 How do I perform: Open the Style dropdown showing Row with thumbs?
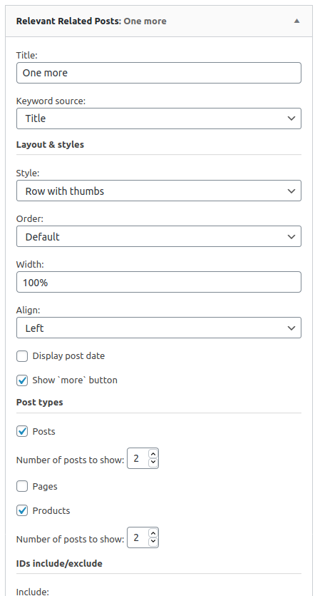[x=159, y=191]
